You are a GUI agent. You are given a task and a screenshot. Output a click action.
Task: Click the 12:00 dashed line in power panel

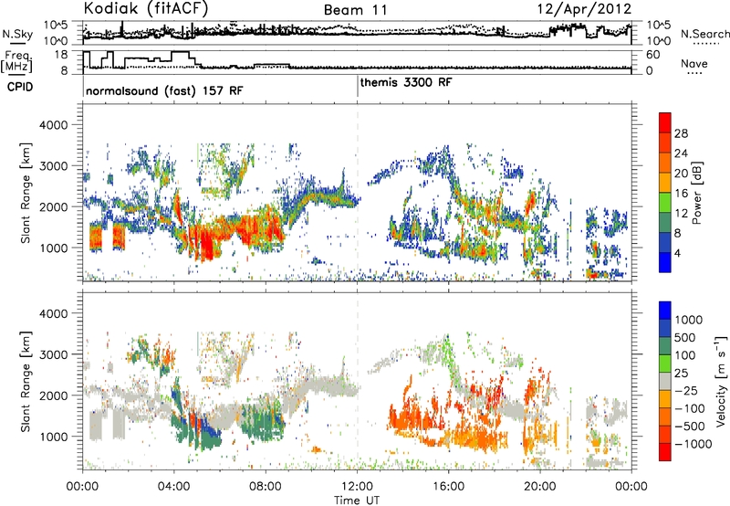358,192
